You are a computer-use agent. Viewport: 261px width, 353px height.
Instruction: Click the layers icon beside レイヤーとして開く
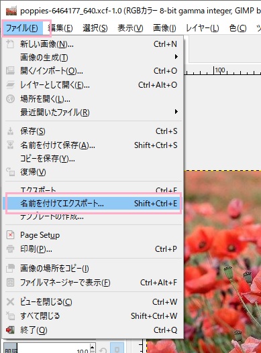(10, 84)
